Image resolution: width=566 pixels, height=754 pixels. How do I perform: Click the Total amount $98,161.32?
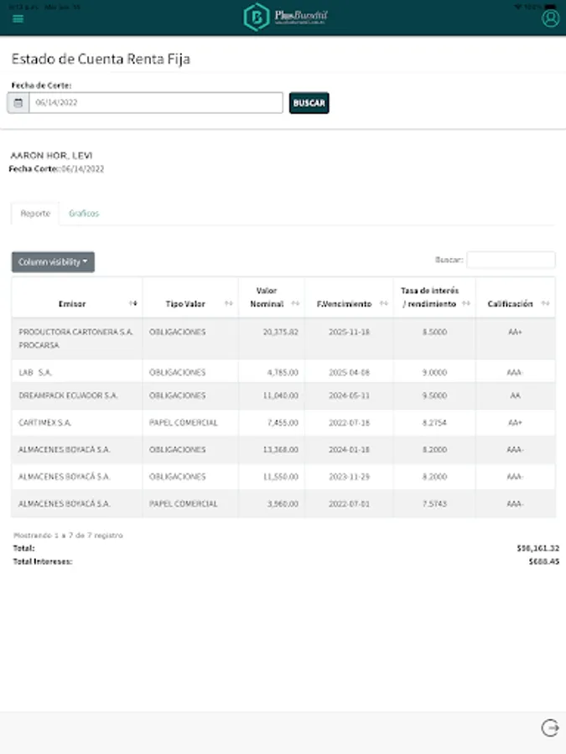(537, 548)
